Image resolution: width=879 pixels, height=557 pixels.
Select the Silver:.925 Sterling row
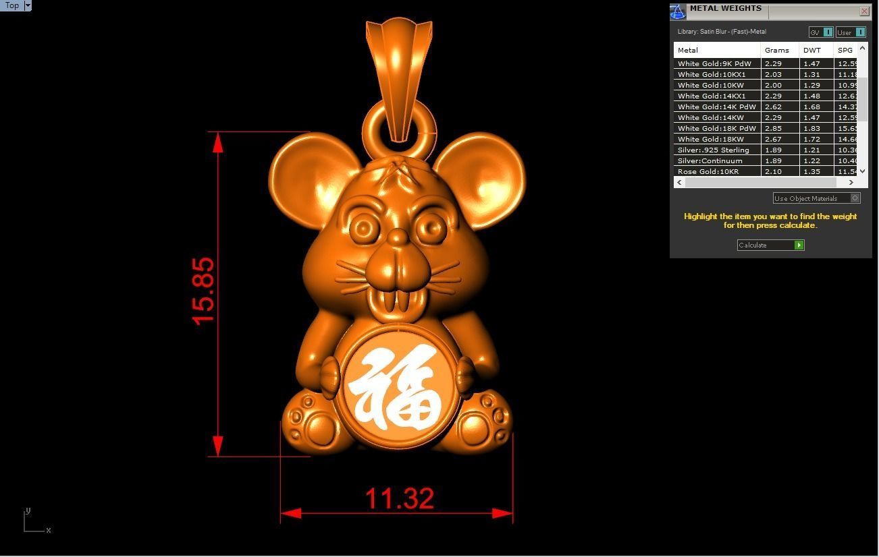point(766,150)
